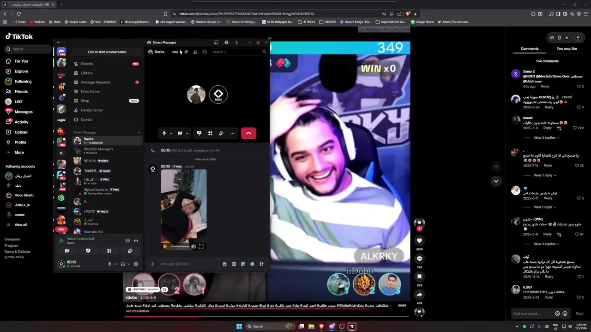Click the Find or start a conversation box
Viewport: 591px width, 332px height.
(x=107, y=52)
